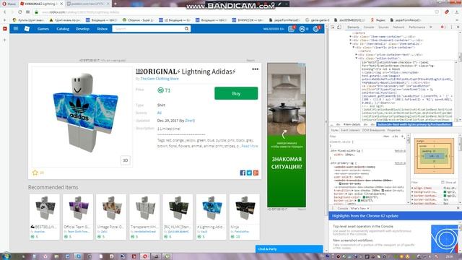The image size is (462, 260).
Task: Expand description with Read More
Action: click(x=250, y=146)
